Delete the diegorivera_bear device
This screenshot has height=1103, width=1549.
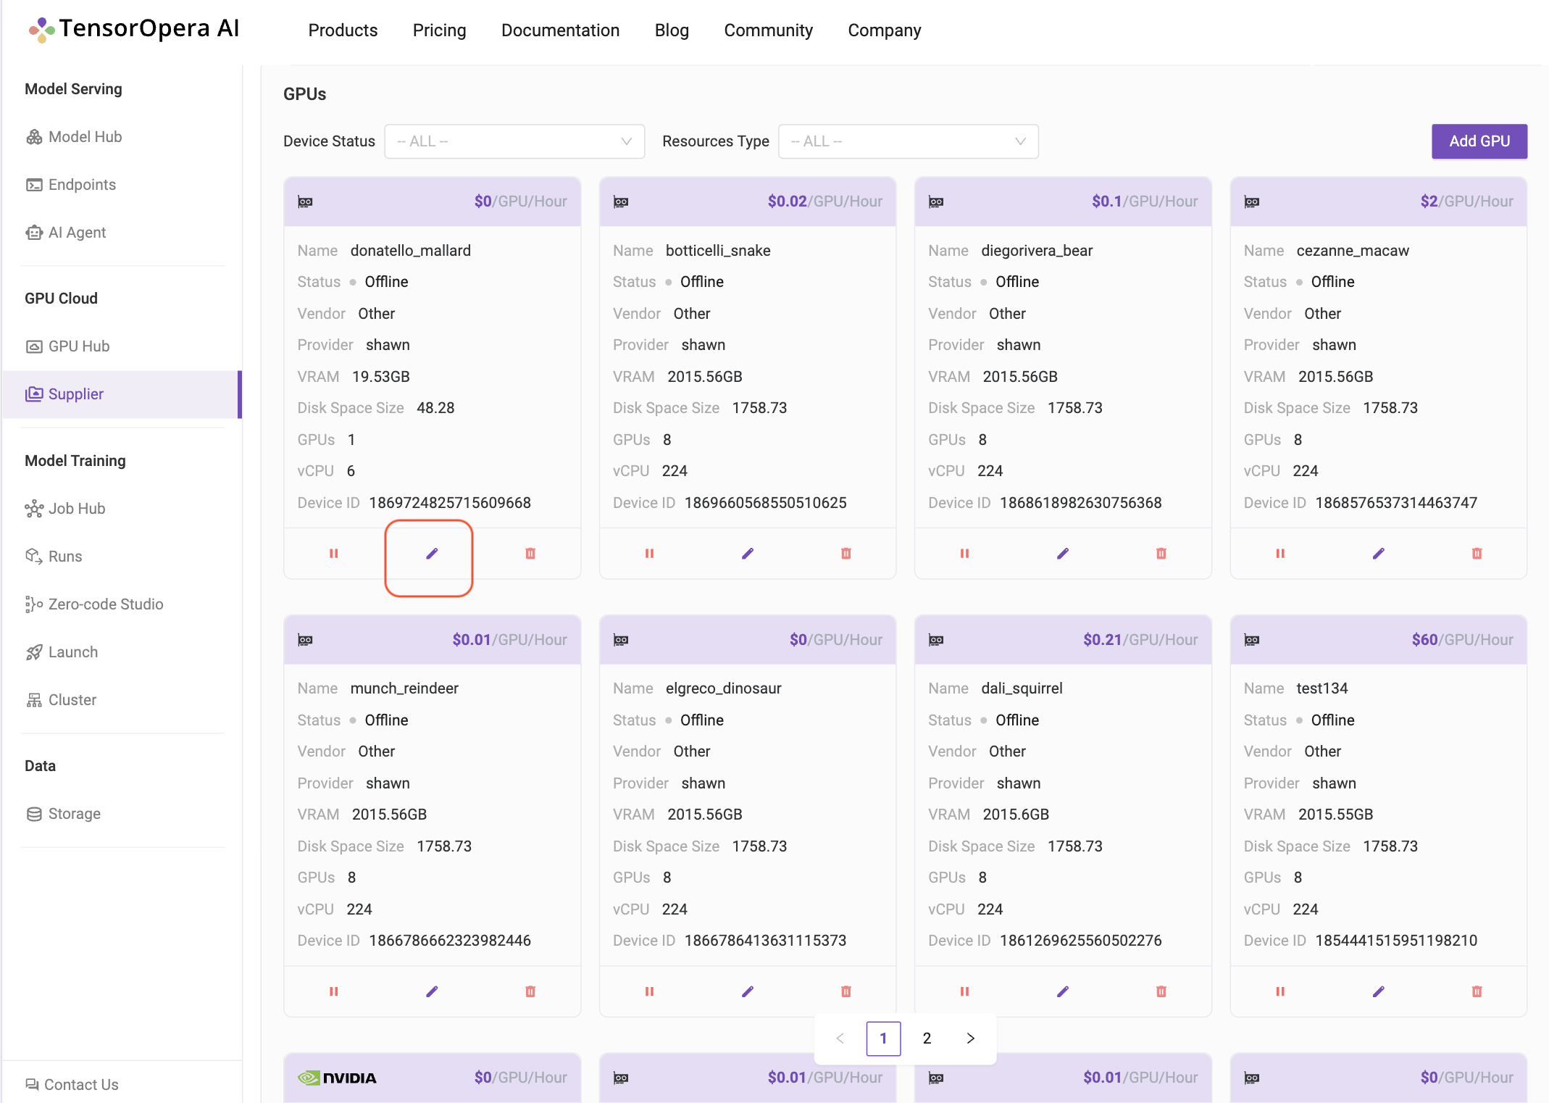click(1161, 554)
